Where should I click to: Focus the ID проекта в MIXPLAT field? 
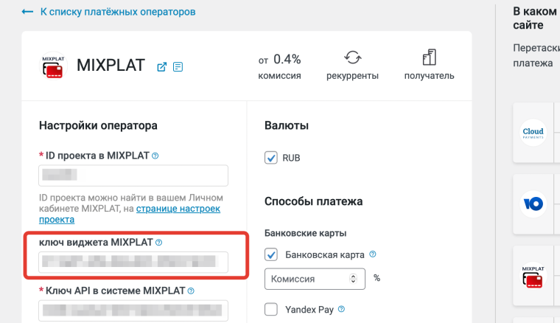pyautogui.click(x=133, y=176)
